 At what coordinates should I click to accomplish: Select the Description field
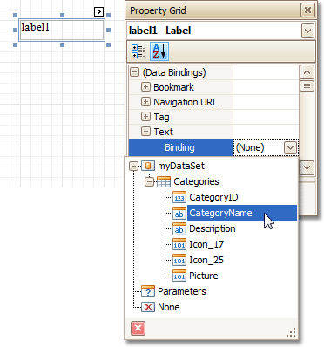point(213,228)
